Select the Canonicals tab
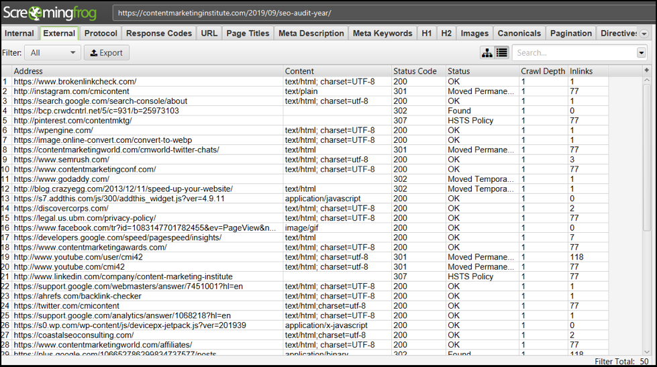 point(519,33)
